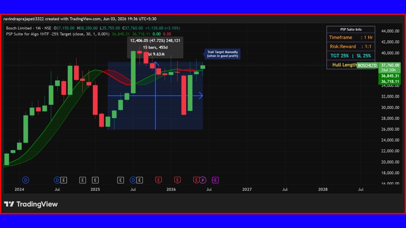Click the 2028 time axis label
Screen dimensions: 406x228
(323, 189)
